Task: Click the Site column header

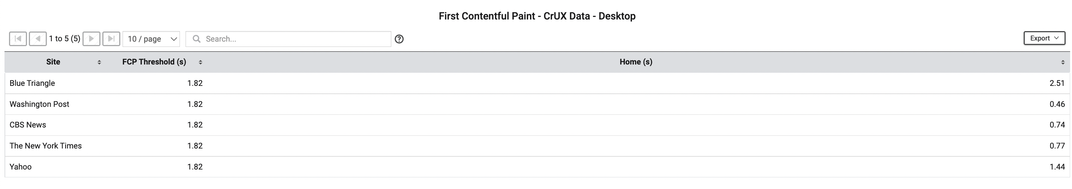Action: pos(53,62)
